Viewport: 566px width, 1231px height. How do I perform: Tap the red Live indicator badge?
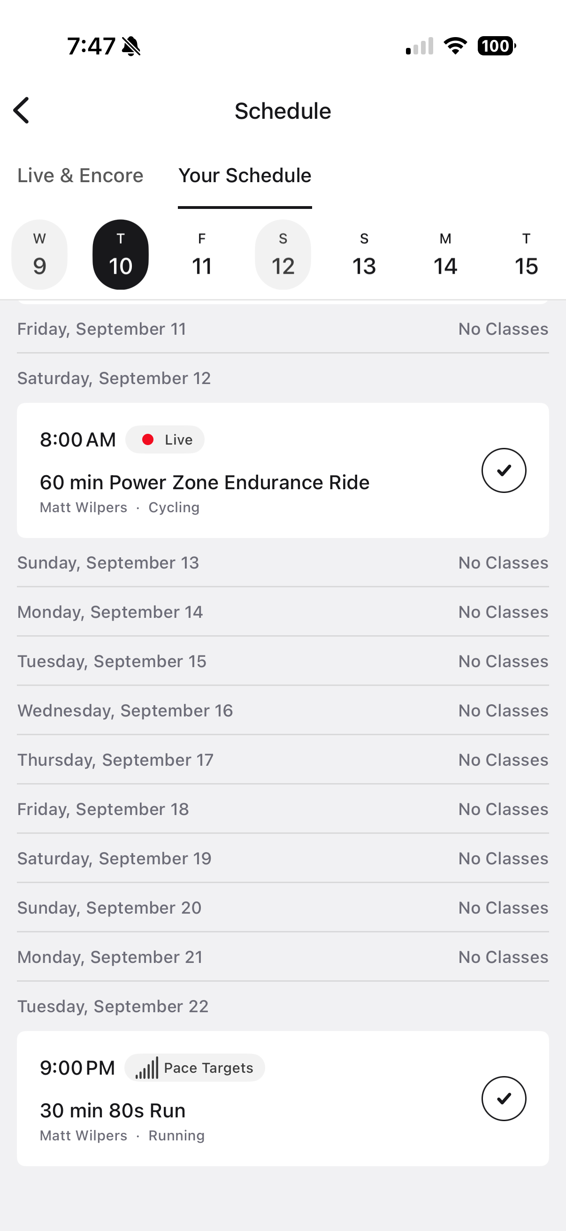click(165, 439)
